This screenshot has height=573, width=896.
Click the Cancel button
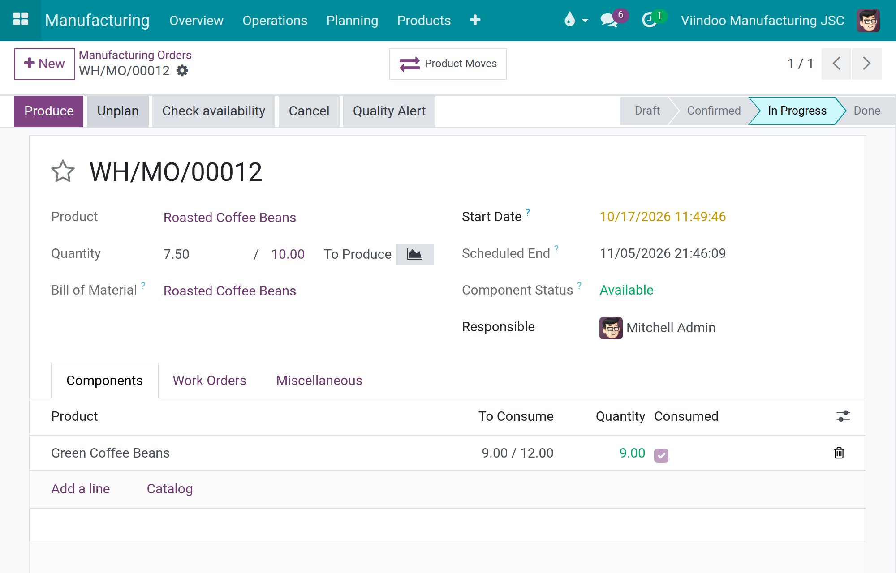309,111
